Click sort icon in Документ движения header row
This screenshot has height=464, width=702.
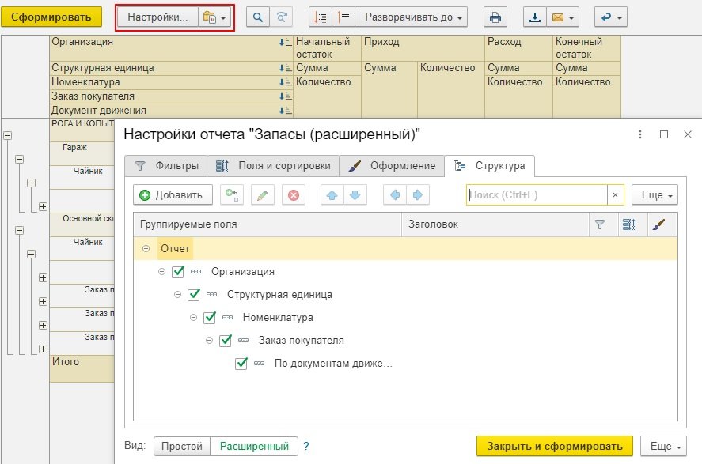click(x=285, y=111)
